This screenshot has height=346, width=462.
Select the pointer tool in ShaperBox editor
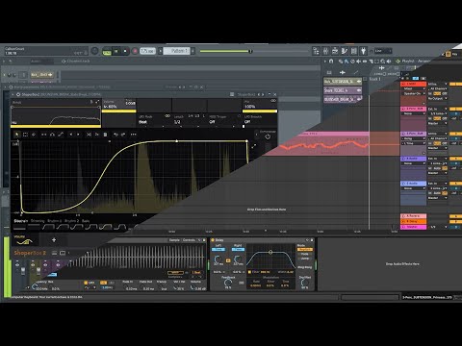17,135
